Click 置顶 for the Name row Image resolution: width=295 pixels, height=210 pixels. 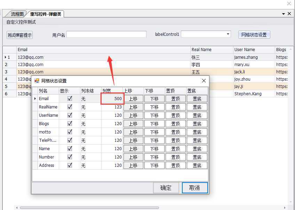(176, 149)
